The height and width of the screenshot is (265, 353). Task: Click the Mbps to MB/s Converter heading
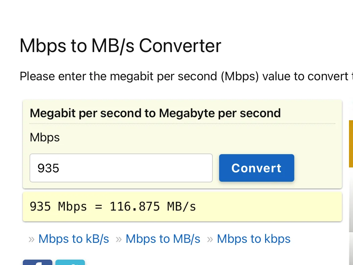coord(120,46)
